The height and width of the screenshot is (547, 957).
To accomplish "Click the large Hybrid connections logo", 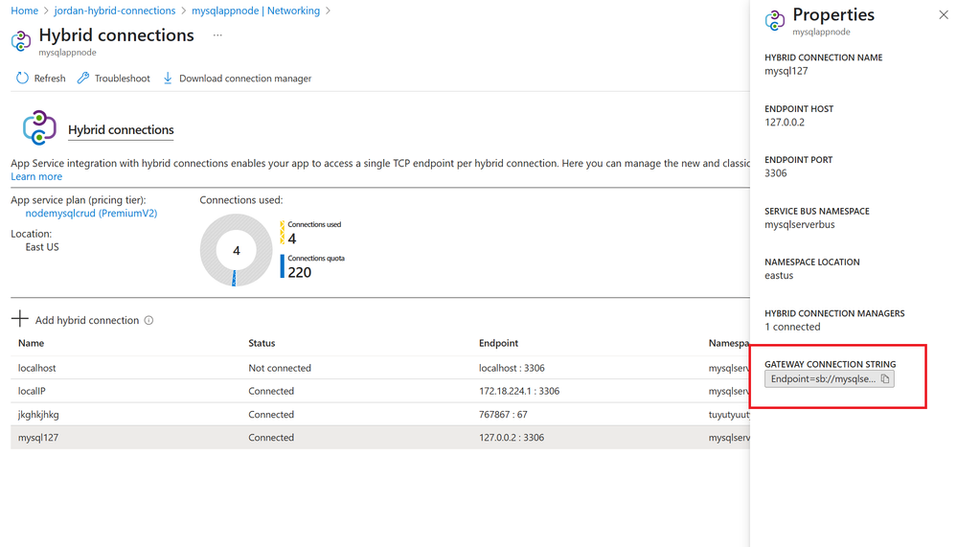I will click(39, 127).
